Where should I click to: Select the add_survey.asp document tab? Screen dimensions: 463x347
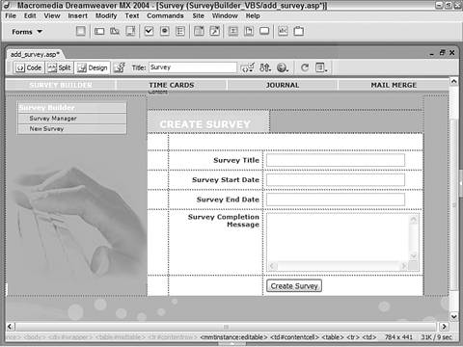coord(35,54)
